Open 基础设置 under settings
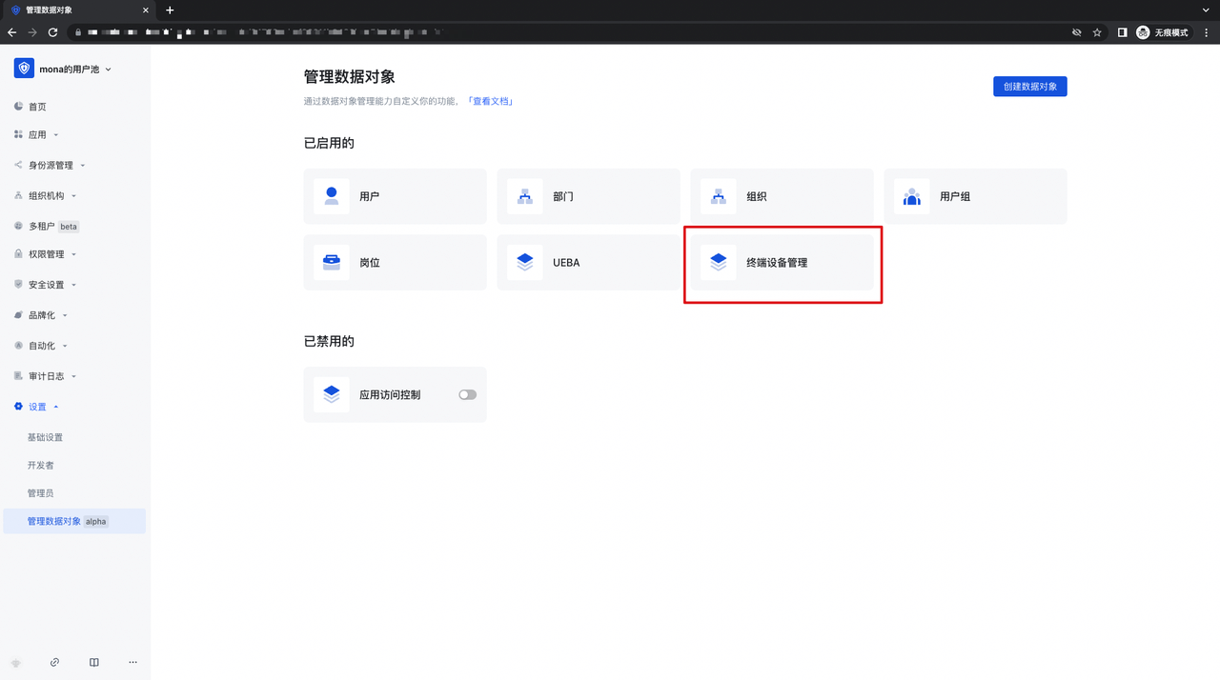The height and width of the screenshot is (680, 1220). (x=45, y=437)
